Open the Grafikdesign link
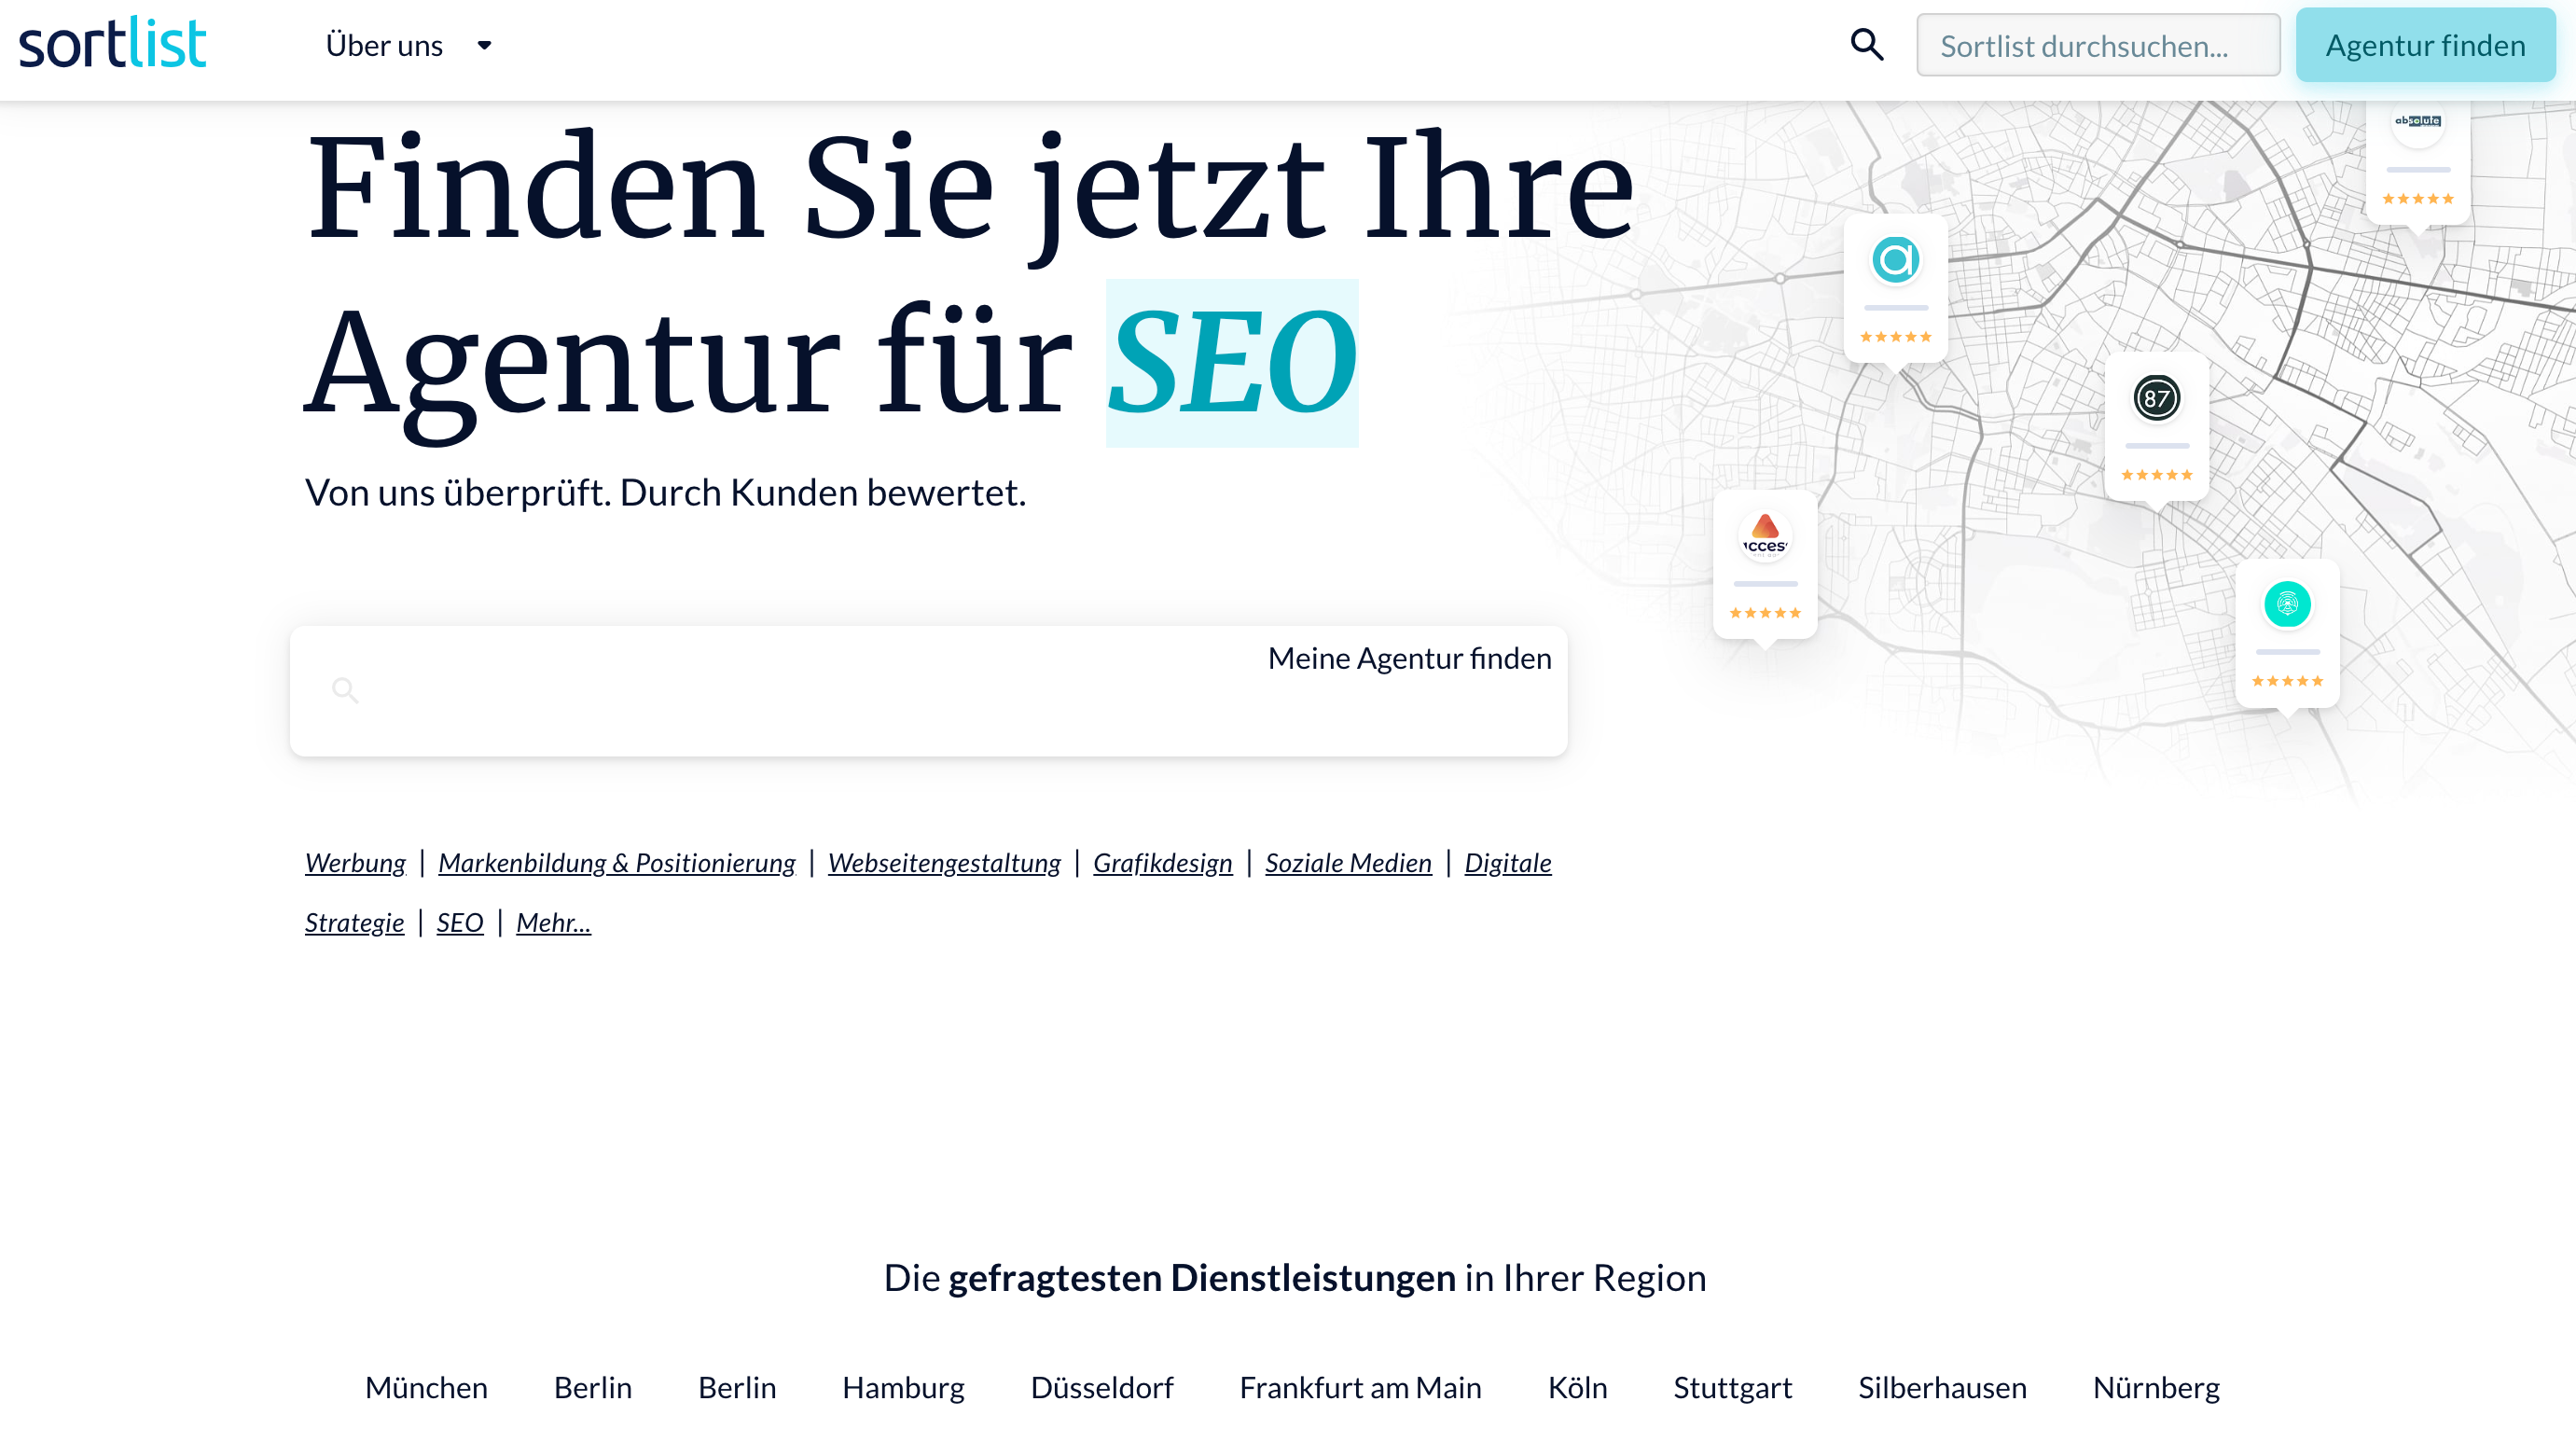Image resolution: width=2576 pixels, height=1429 pixels. [1162, 862]
